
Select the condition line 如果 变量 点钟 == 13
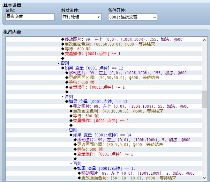pos(104,101)
